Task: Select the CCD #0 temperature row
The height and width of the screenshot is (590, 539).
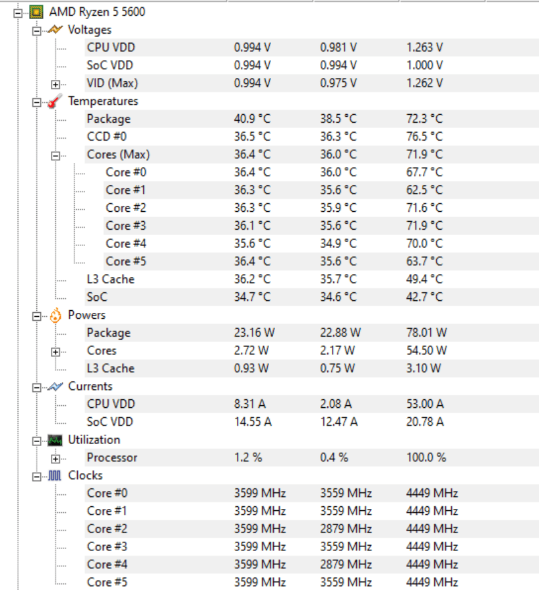Action: 106,137
